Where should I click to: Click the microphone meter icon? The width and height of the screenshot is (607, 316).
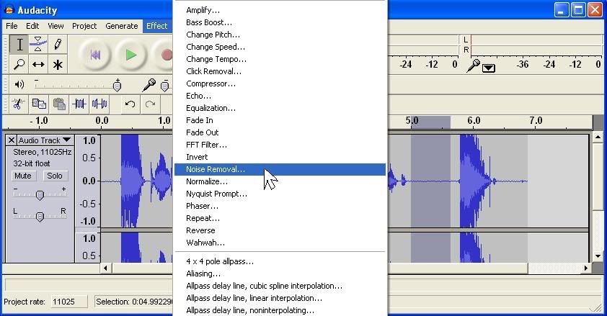click(x=473, y=66)
